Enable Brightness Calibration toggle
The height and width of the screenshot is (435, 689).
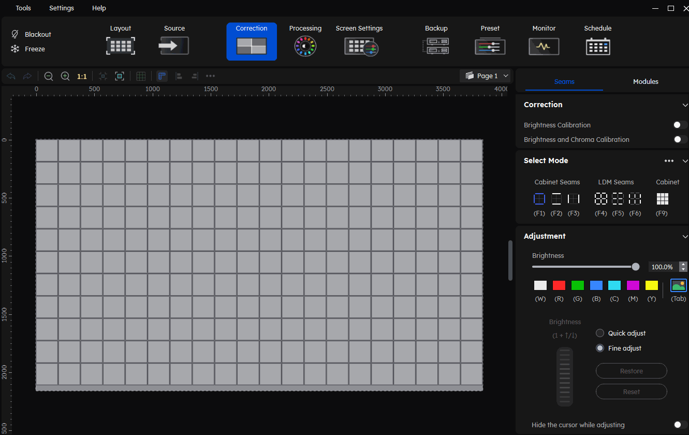[680, 125]
